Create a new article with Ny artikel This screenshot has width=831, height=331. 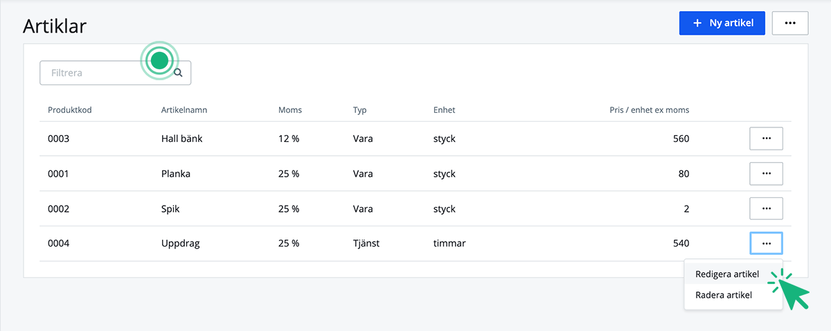(722, 23)
